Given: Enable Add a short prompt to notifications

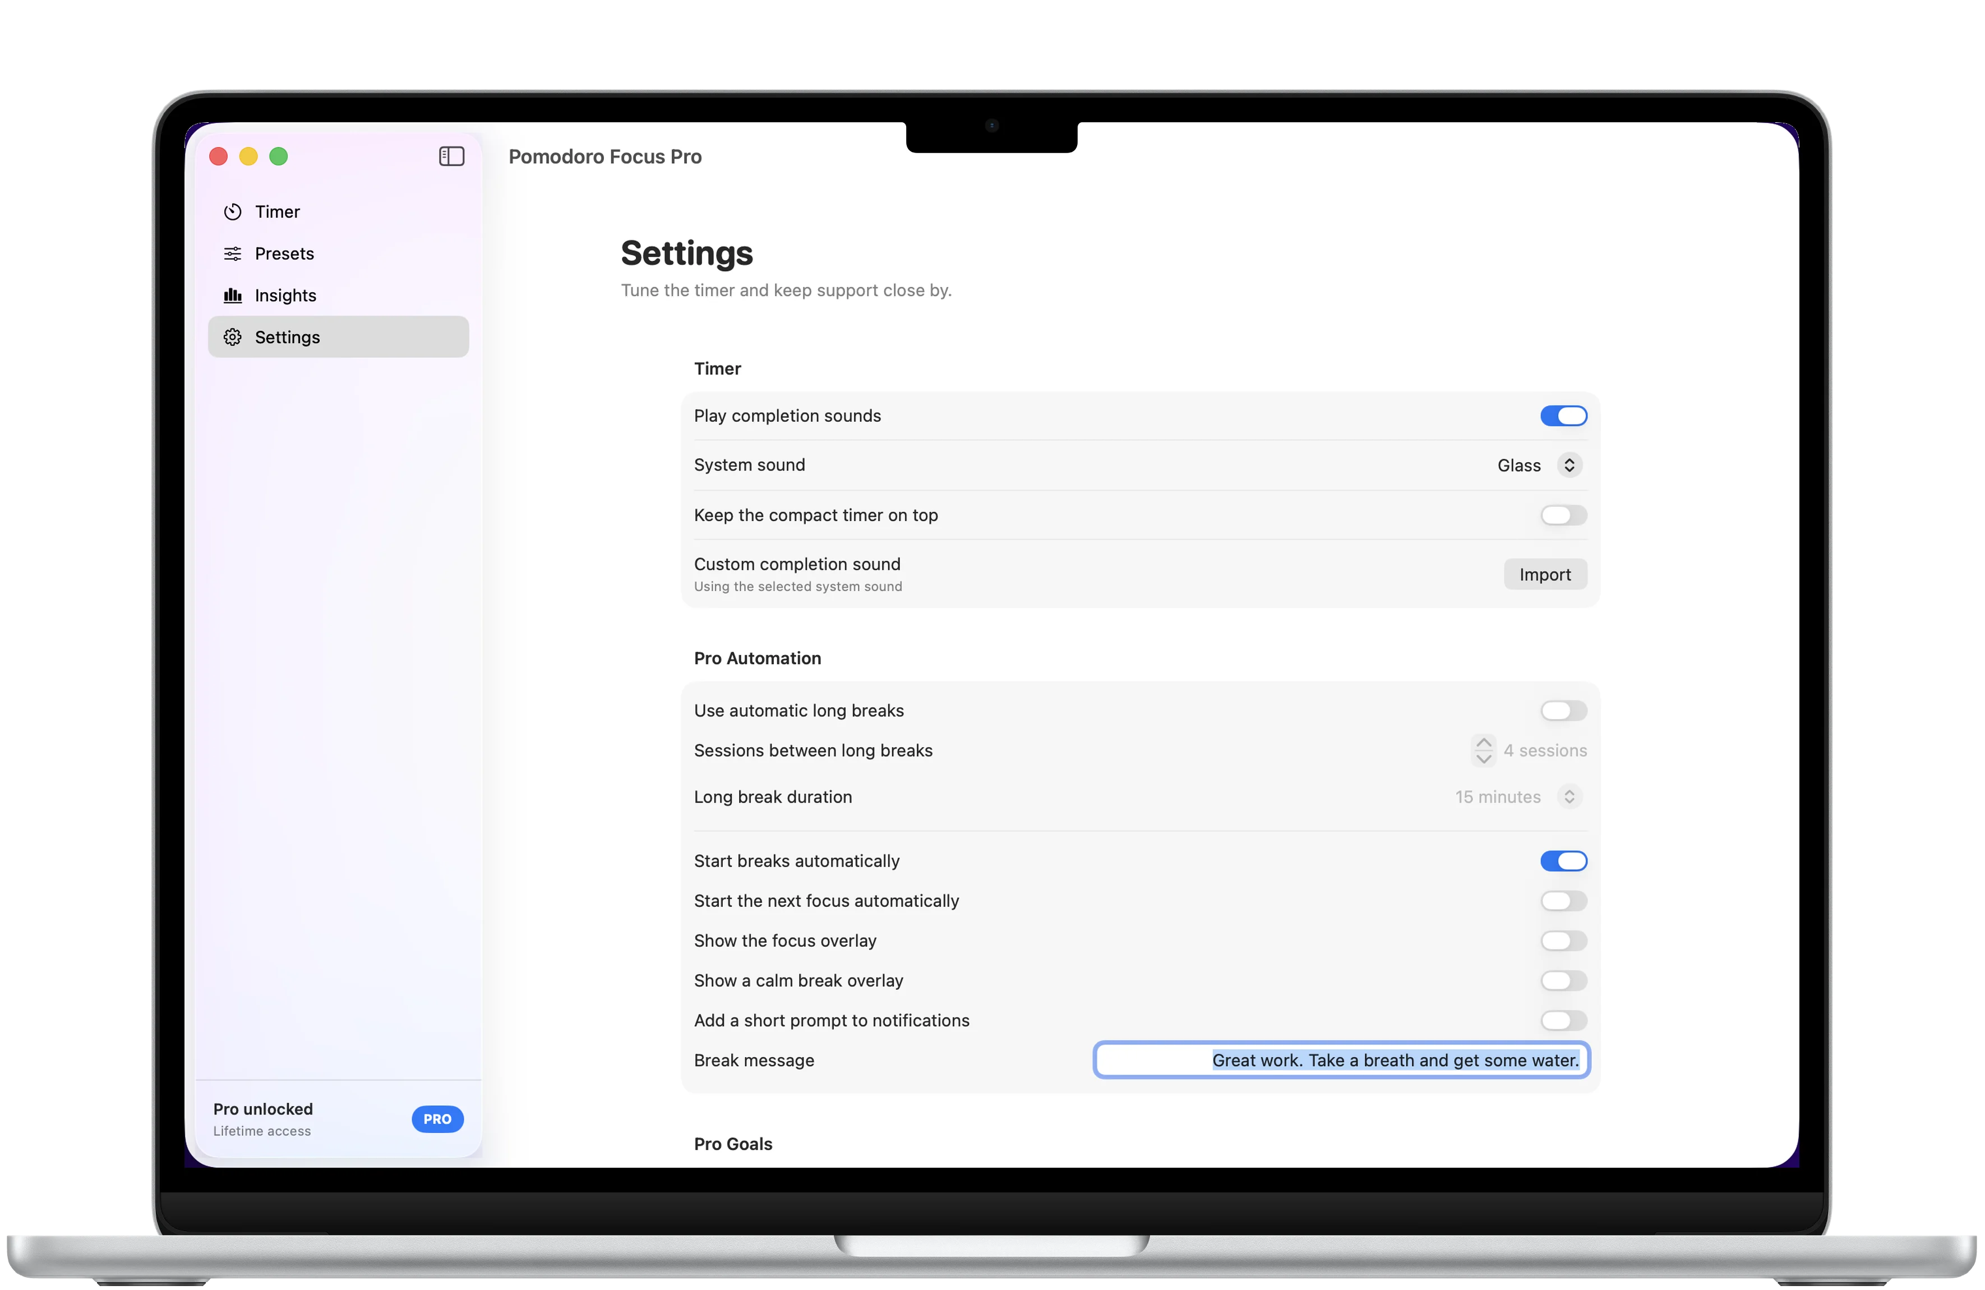Looking at the screenshot, I should [x=1563, y=1020].
